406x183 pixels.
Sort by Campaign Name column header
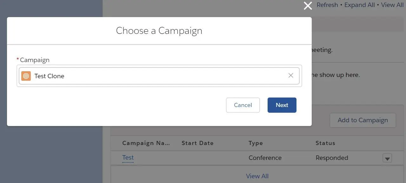(x=146, y=143)
